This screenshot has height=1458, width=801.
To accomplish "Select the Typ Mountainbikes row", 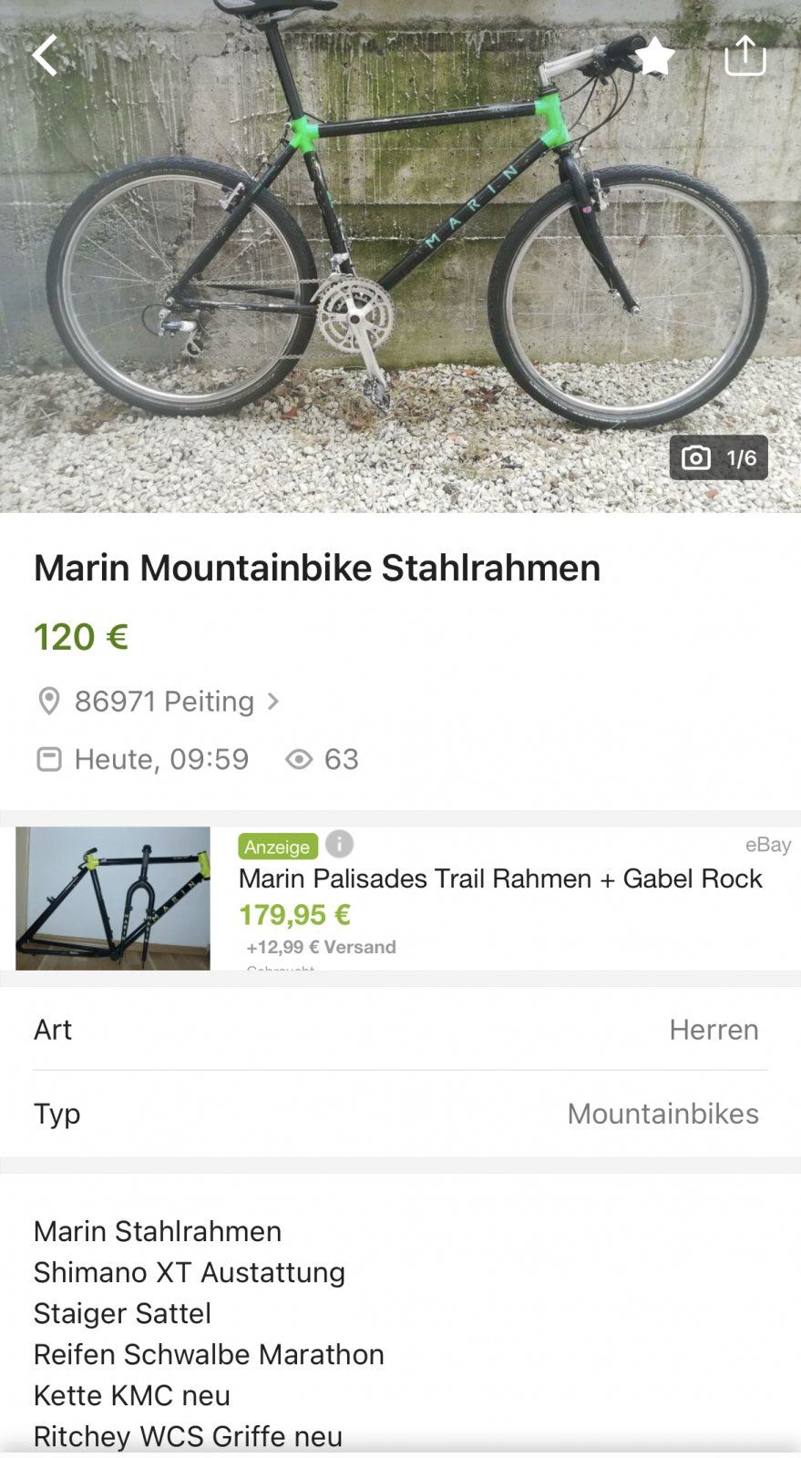I will [x=400, y=1113].
